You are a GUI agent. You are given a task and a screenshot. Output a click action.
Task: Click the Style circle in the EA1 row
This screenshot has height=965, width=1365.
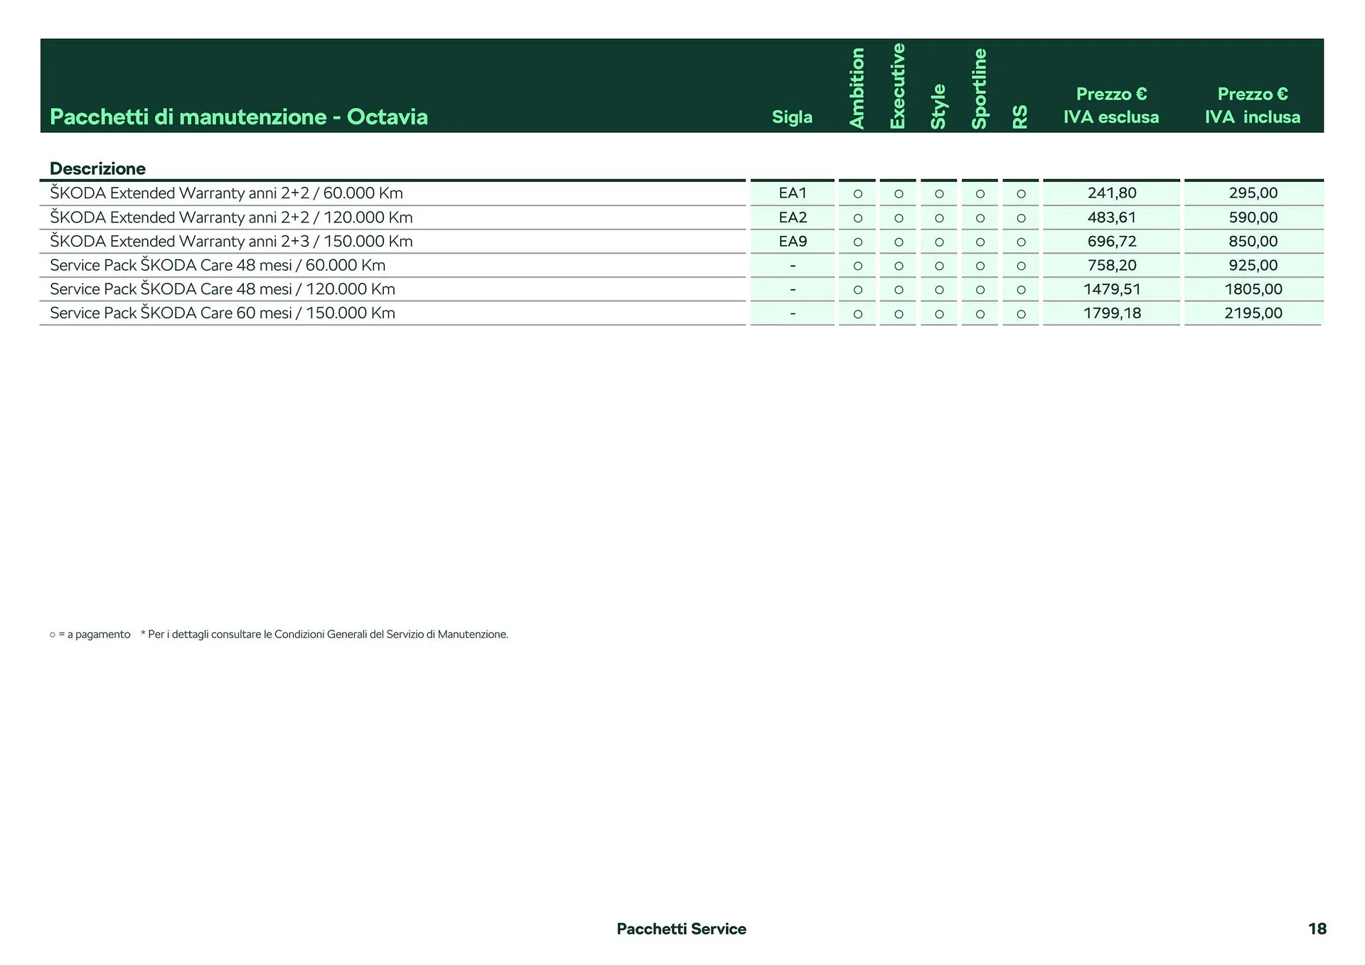click(939, 194)
